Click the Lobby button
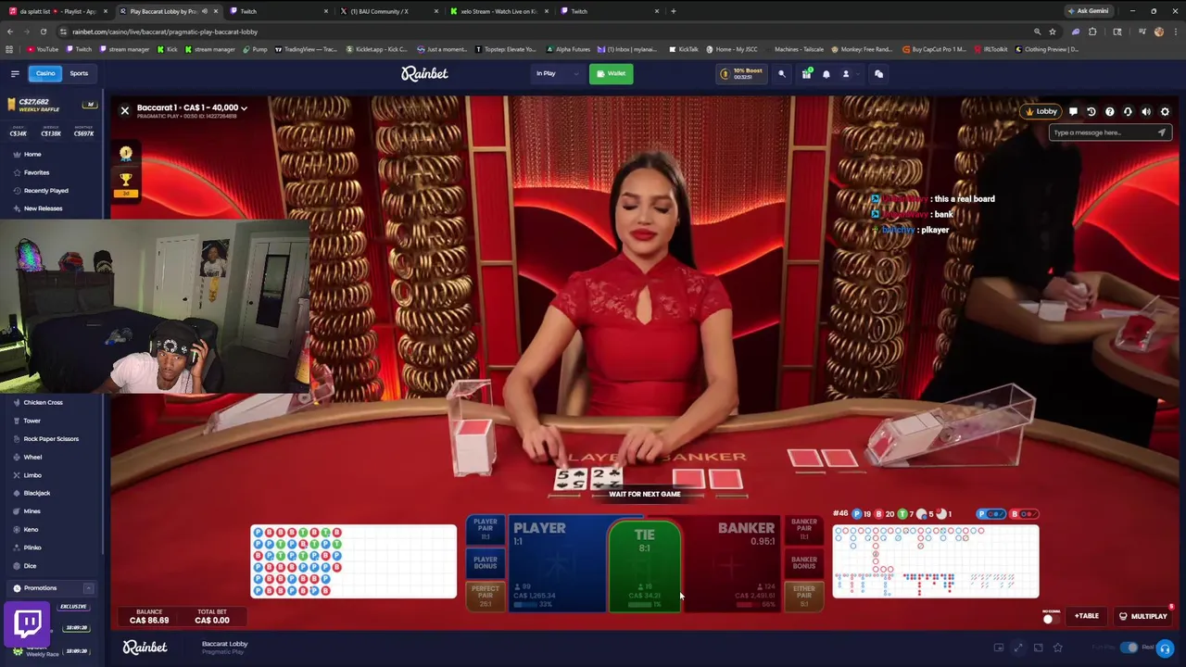 1041,112
